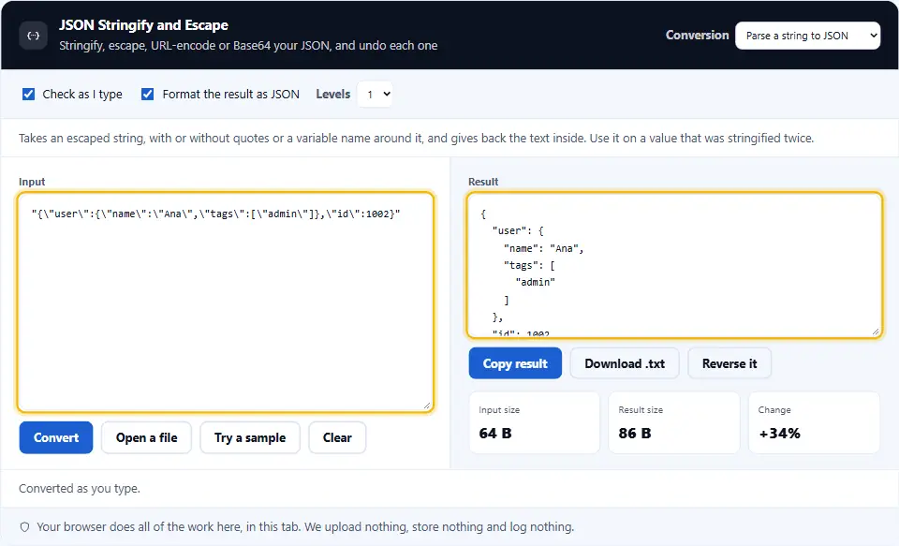899x546 pixels.
Task: Click the "admin" line in Result
Action: pos(535,282)
